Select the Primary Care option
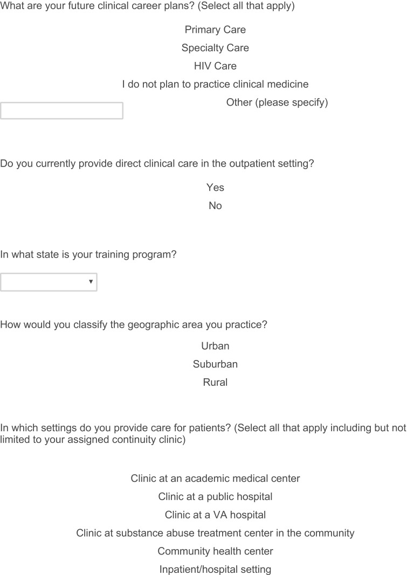 click(x=215, y=30)
